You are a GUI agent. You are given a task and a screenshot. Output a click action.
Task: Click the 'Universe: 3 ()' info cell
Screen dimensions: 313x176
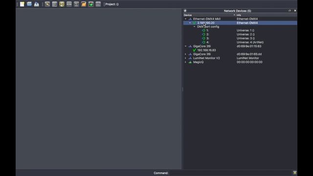click(x=246, y=38)
